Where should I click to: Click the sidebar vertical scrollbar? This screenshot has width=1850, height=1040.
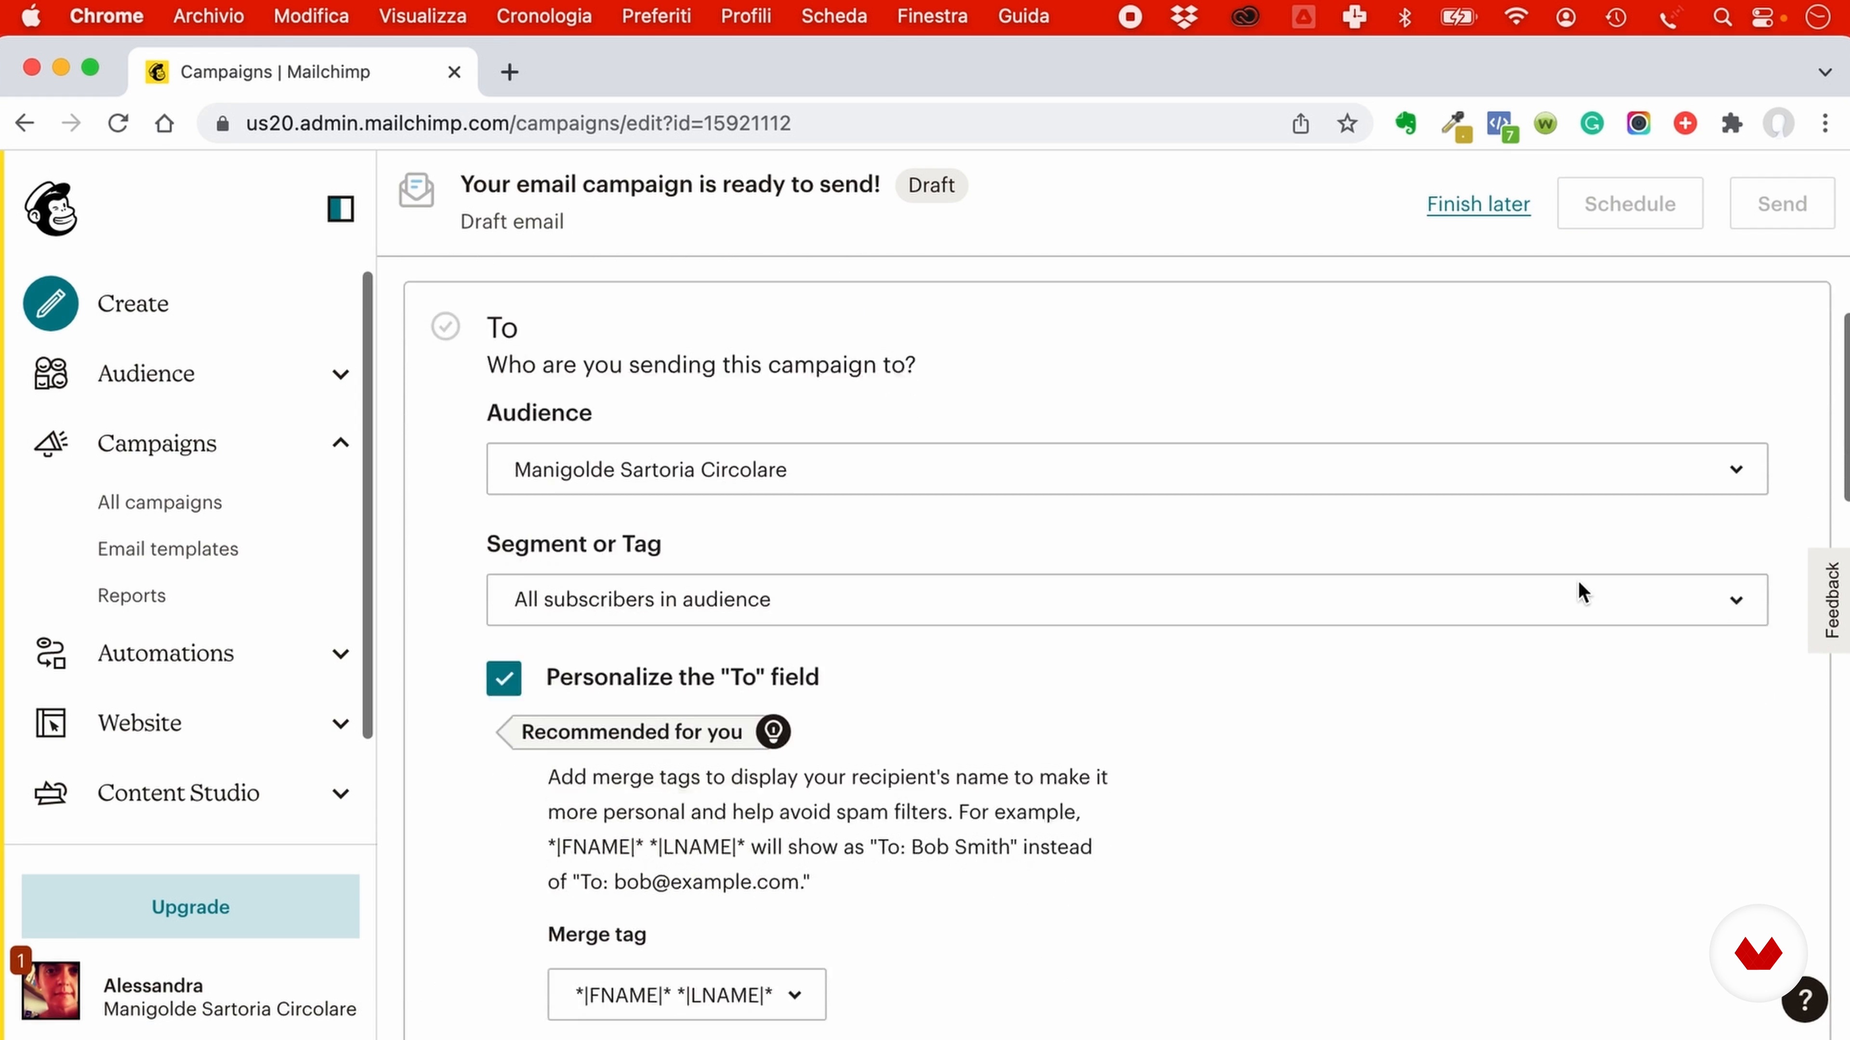tap(368, 505)
